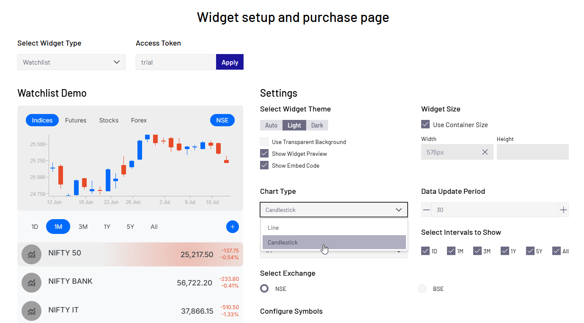Clear the Width field with X icon
The image size is (584, 323).
[x=485, y=152]
